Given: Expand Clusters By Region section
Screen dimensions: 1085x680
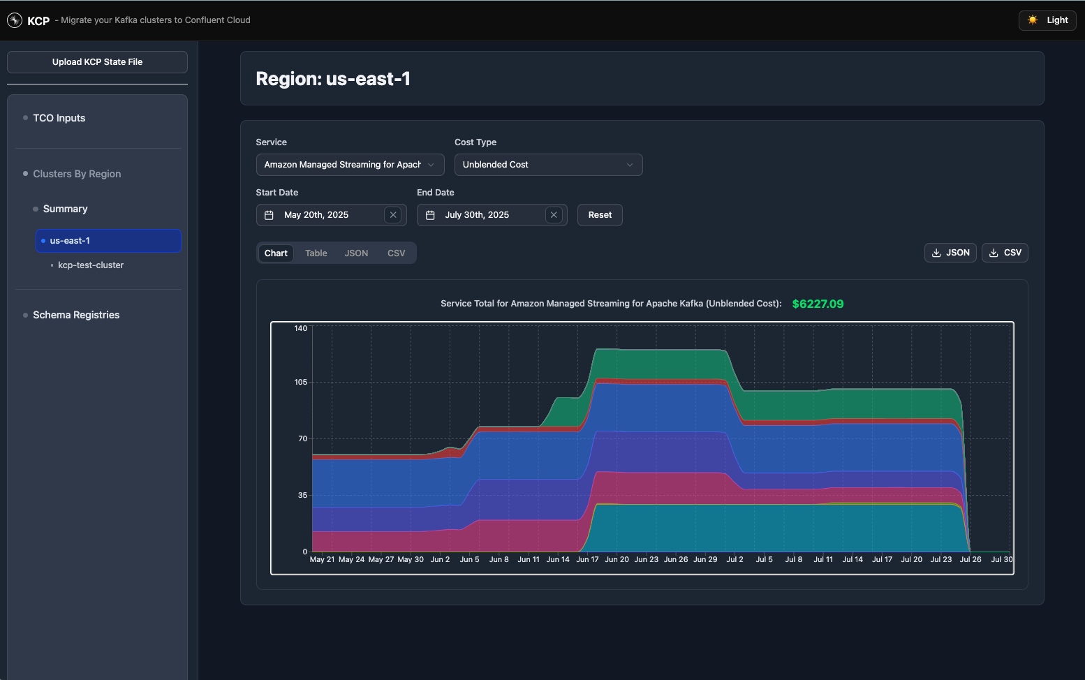Looking at the screenshot, I should [77, 174].
